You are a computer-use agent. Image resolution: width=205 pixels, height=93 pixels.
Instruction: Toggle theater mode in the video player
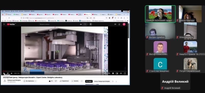coord(121,73)
